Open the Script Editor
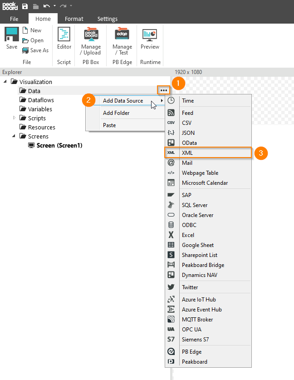 [64, 38]
